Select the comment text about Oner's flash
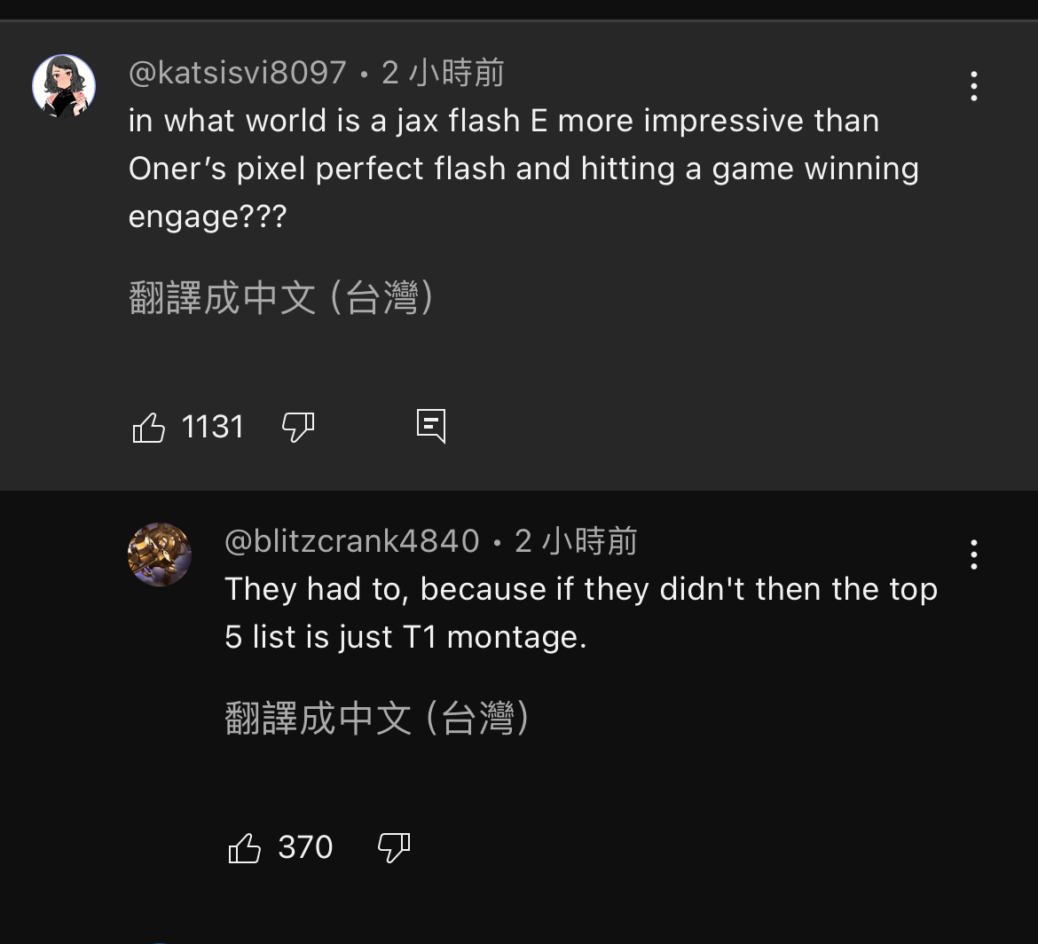The height and width of the screenshot is (944, 1038). click(x=523, y=169)
